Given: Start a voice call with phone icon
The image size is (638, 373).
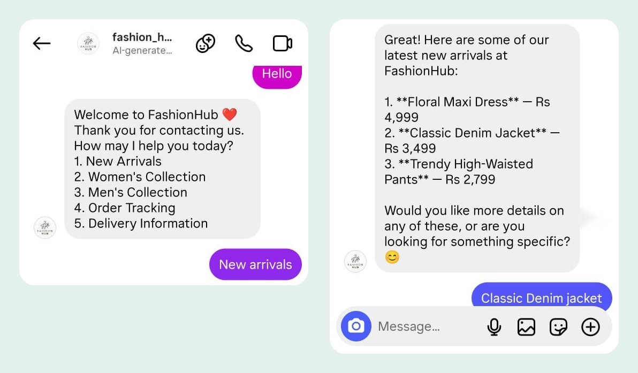Looking at the screenshot, I should coord(244,43).
